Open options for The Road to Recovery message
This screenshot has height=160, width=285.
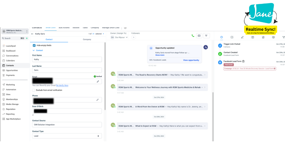tap(205, 75)
